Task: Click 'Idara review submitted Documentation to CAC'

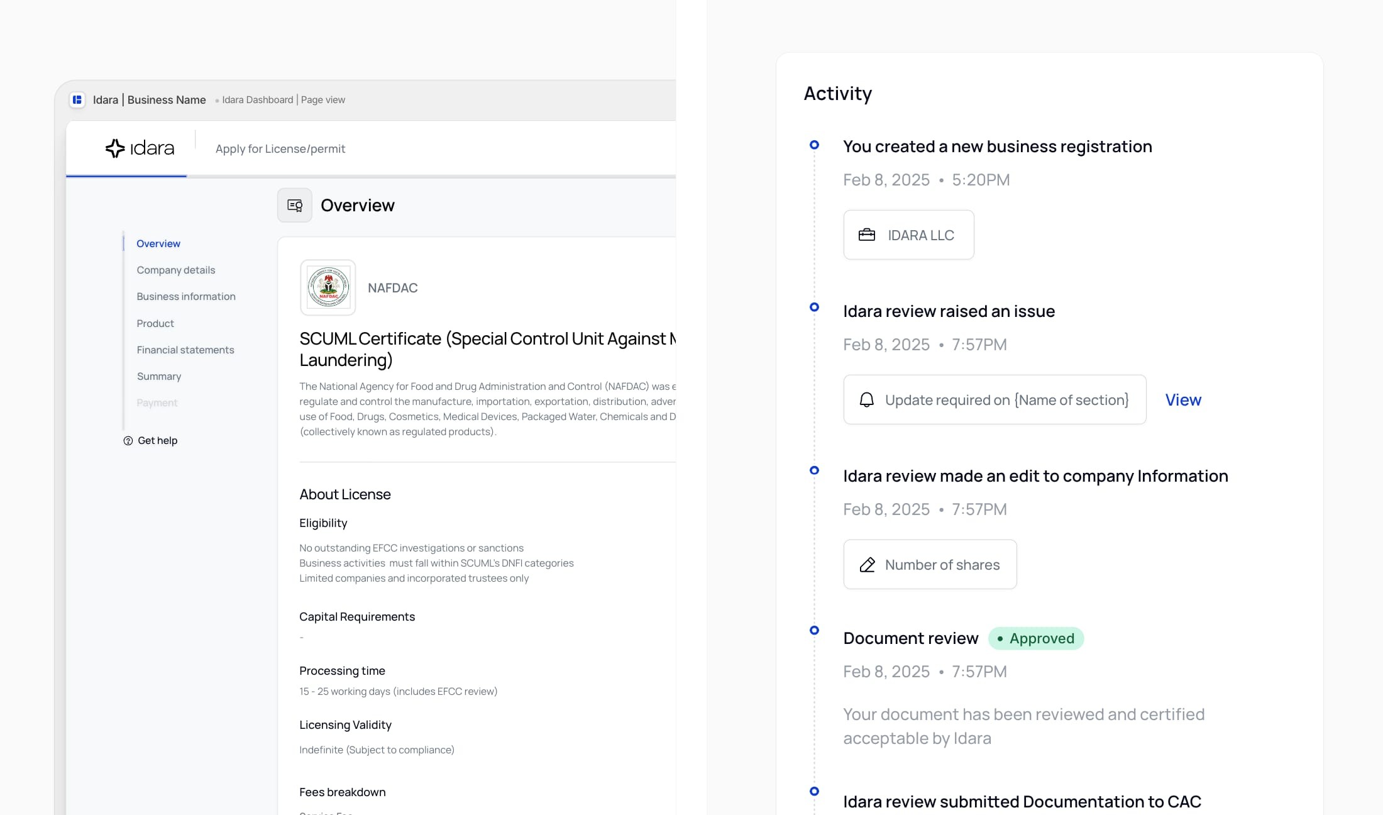Action: (1022, 802)
